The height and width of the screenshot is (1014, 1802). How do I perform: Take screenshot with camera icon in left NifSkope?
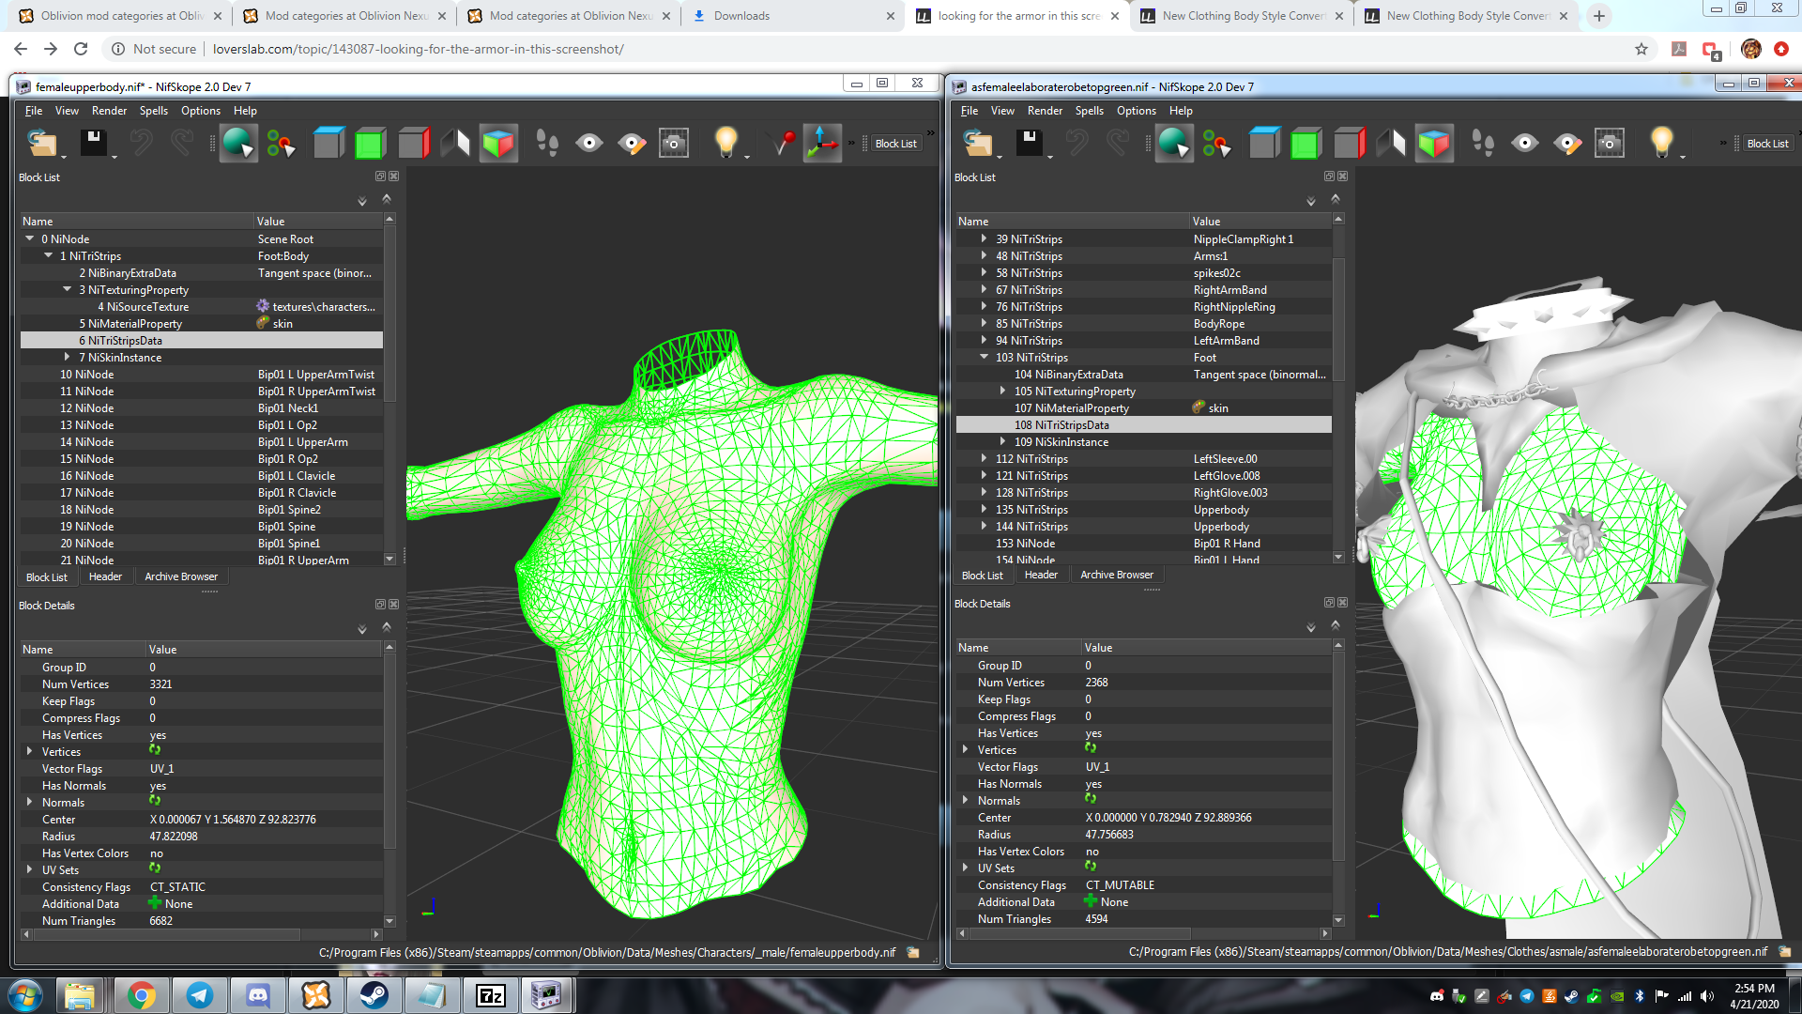tap(674, 144)
